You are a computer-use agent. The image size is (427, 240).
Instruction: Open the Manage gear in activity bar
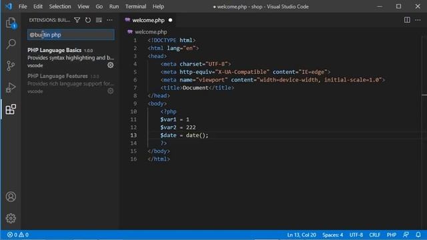pyautogui.click(x=11, y=218)
